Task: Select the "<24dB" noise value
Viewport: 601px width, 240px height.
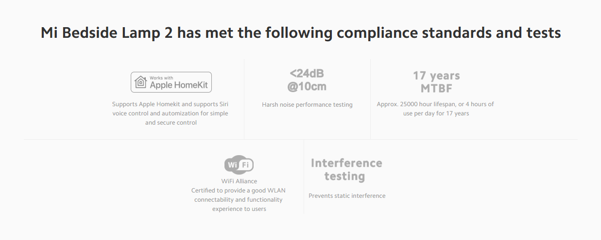Action: tap(307, 74)
